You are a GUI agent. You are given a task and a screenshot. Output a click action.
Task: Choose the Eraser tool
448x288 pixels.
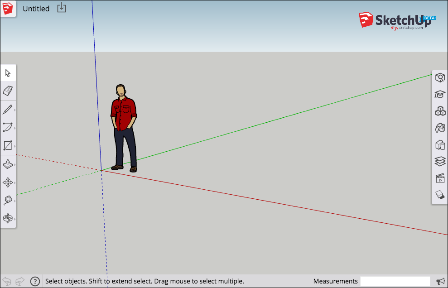click(8, 91)
